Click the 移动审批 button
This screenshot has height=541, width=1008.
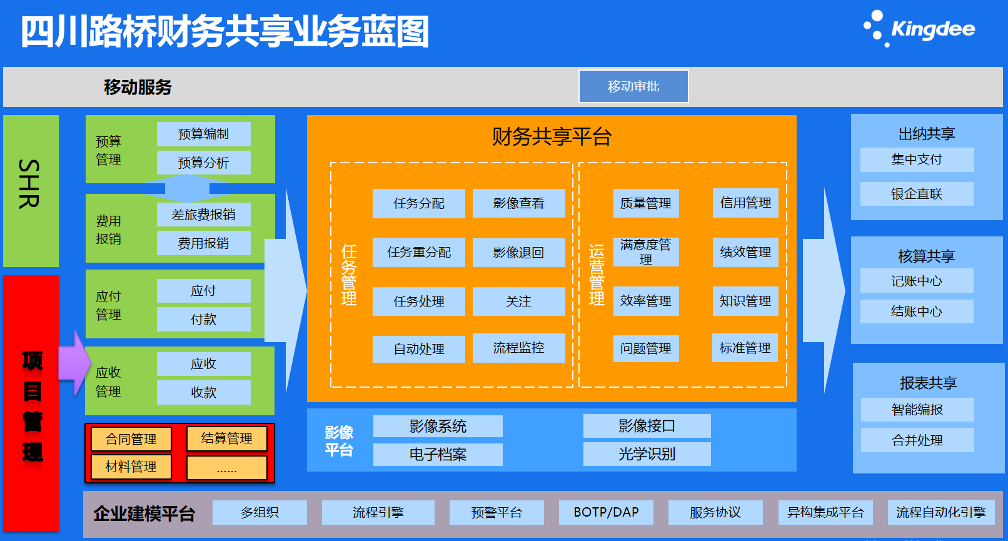pos(633,86)
